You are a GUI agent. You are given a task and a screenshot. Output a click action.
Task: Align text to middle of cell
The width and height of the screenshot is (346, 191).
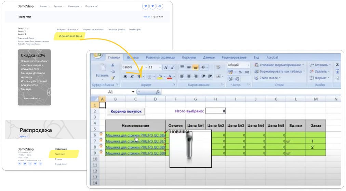(189, 67)
